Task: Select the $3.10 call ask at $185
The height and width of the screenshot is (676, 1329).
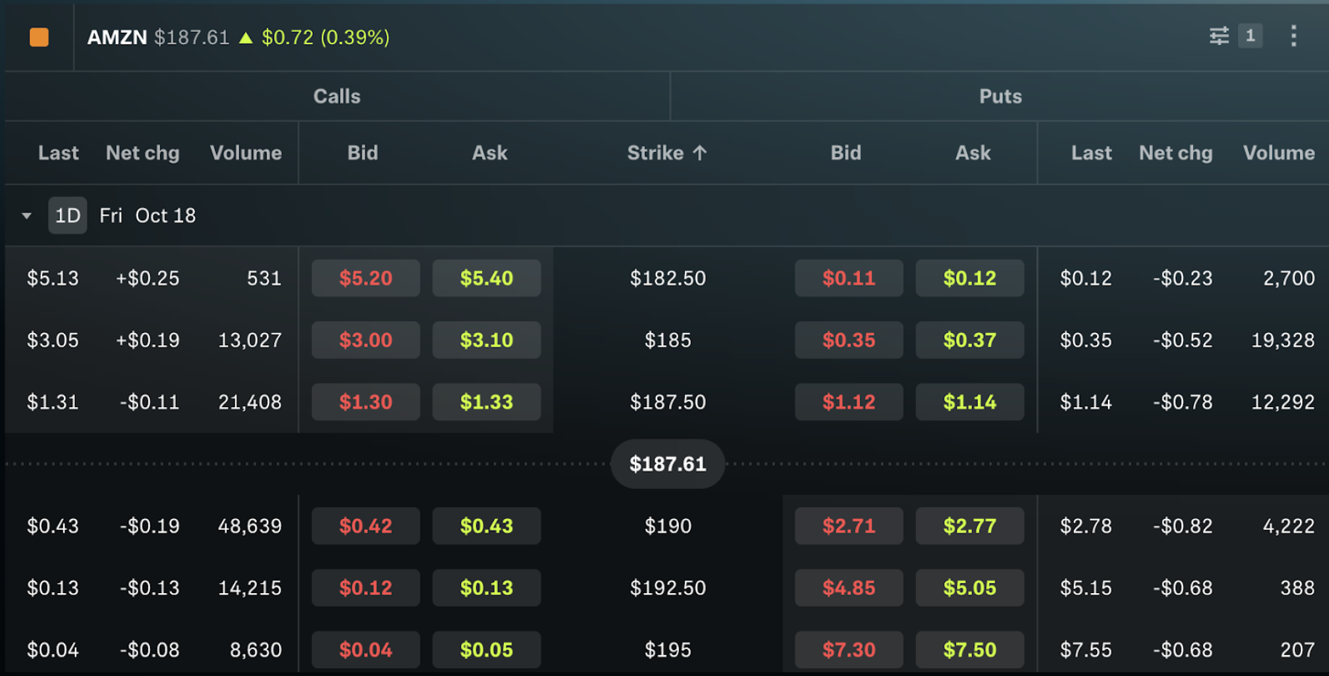Action: (x=486, y=340)
